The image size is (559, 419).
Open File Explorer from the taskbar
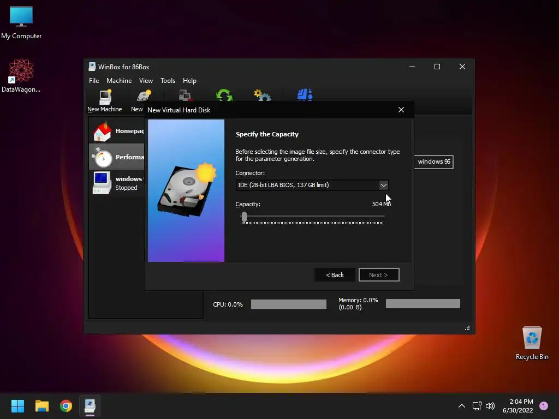pyautogui.click(x=41, y=406)
